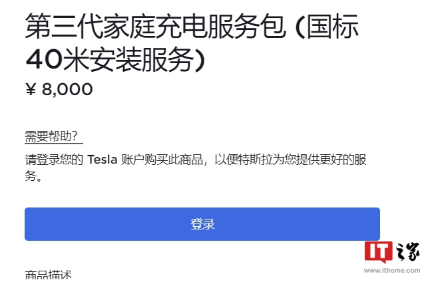Open the www.ithome.com watermark URL
Screen dimensions: 434x284
pos(392,271)
